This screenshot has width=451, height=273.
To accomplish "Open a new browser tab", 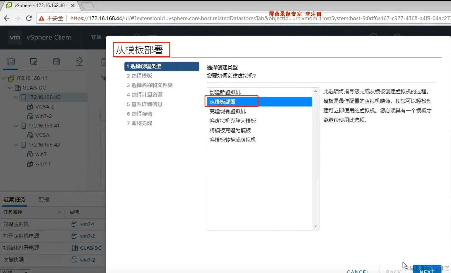I will pos(87,6).
